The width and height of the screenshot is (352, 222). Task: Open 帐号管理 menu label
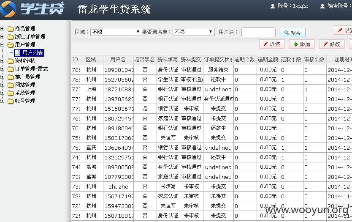25,101
